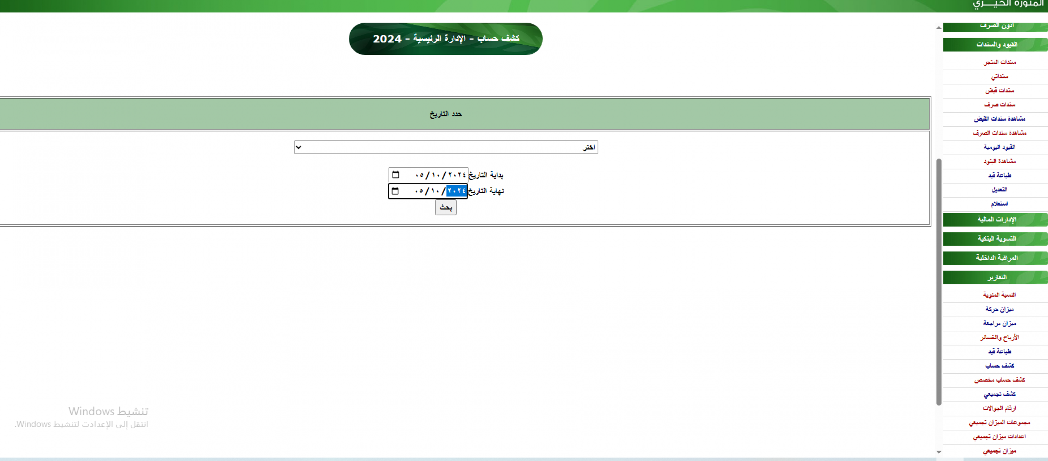Click sidebar scroll up arrow
This screenshot has height=461, width=1048.
(938, 28)
